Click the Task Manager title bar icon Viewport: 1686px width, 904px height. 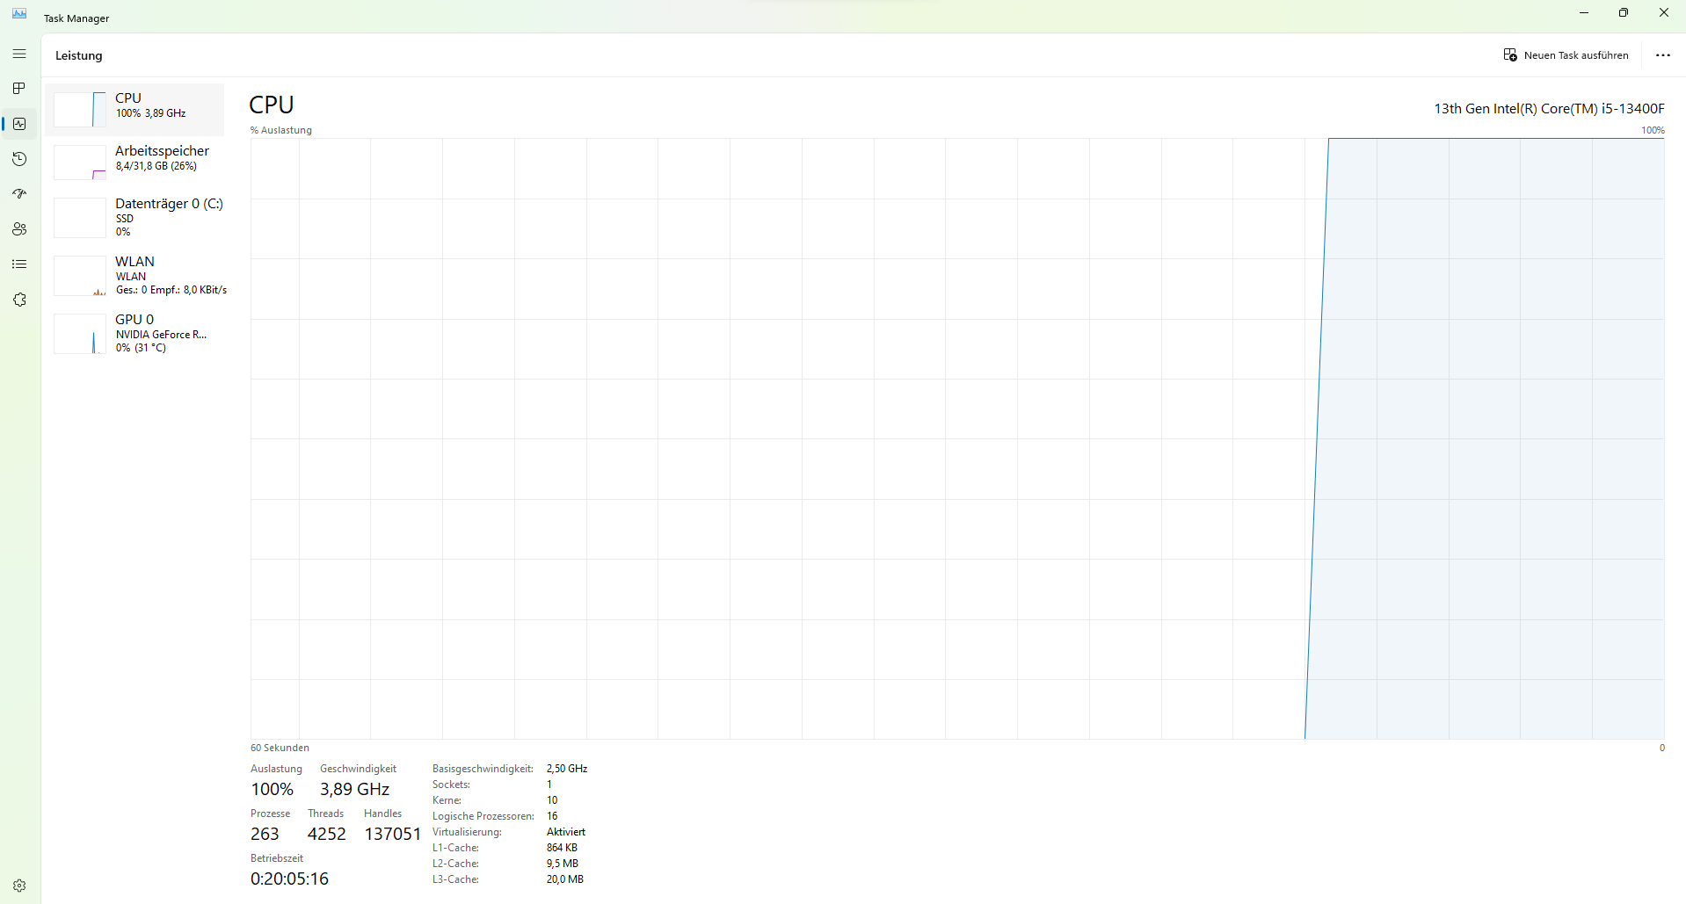coord(19,14)
